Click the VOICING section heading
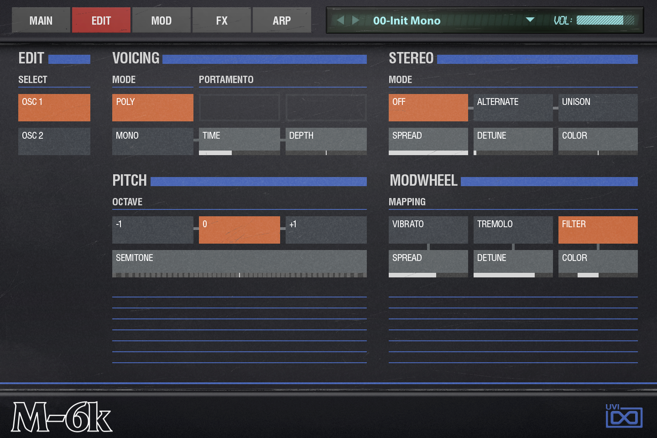The width and height of the screenshot is (657, 438). click(x=136, y=58)
